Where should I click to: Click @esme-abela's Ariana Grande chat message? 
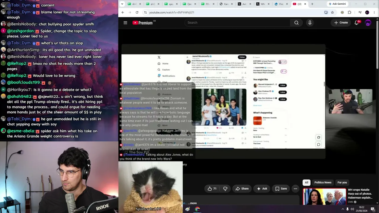[52, 133]
